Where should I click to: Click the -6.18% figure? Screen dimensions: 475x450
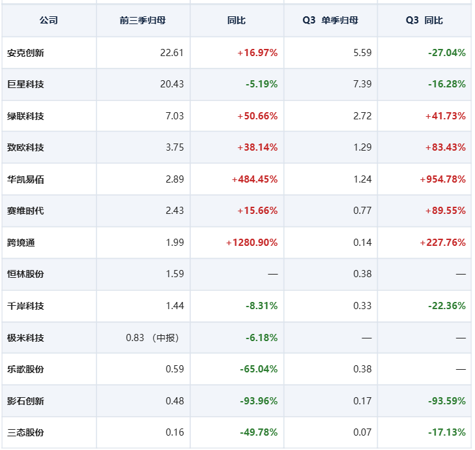tap(262, 338)
